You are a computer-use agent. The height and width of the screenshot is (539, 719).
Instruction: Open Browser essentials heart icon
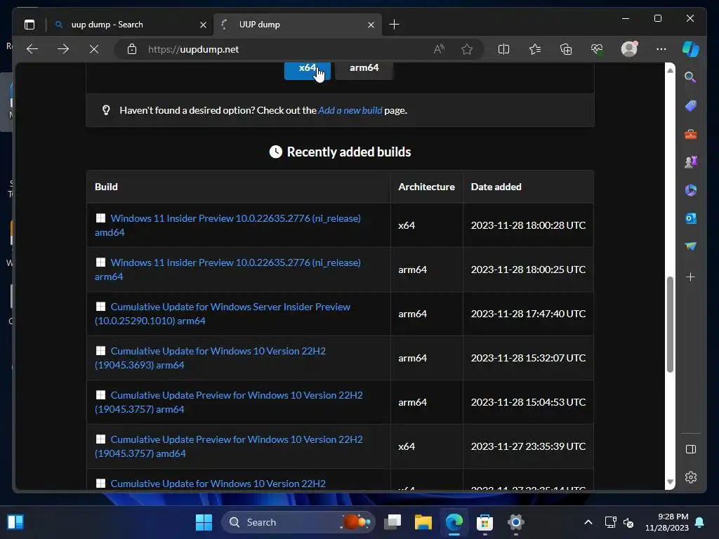click(597, 49)
